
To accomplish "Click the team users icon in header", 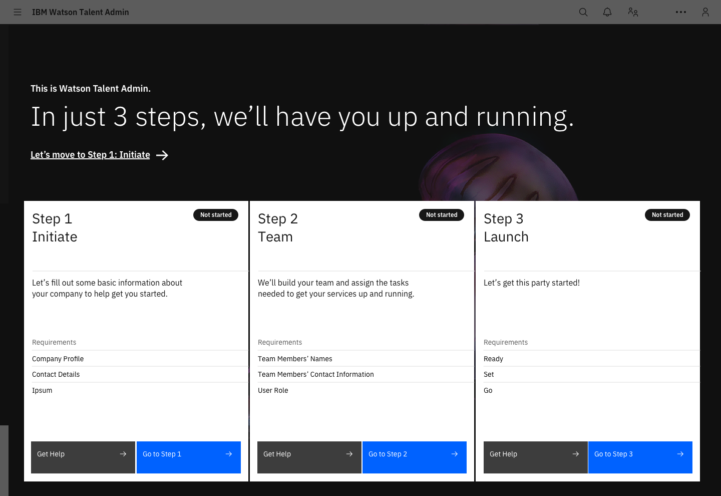I will pos(633,12).
